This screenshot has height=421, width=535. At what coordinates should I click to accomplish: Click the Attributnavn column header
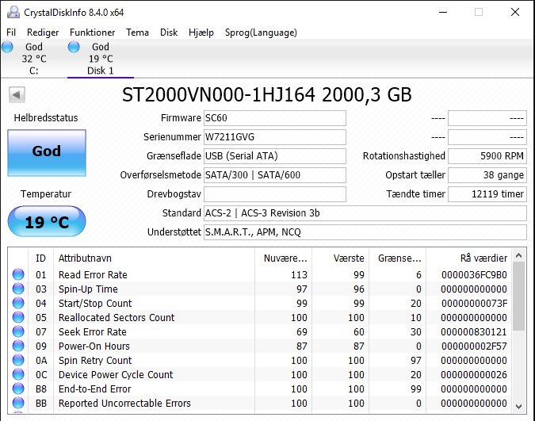[x=154, y=258]
